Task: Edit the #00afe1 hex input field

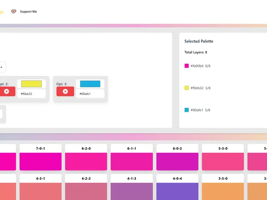Action: coord(90,94)
